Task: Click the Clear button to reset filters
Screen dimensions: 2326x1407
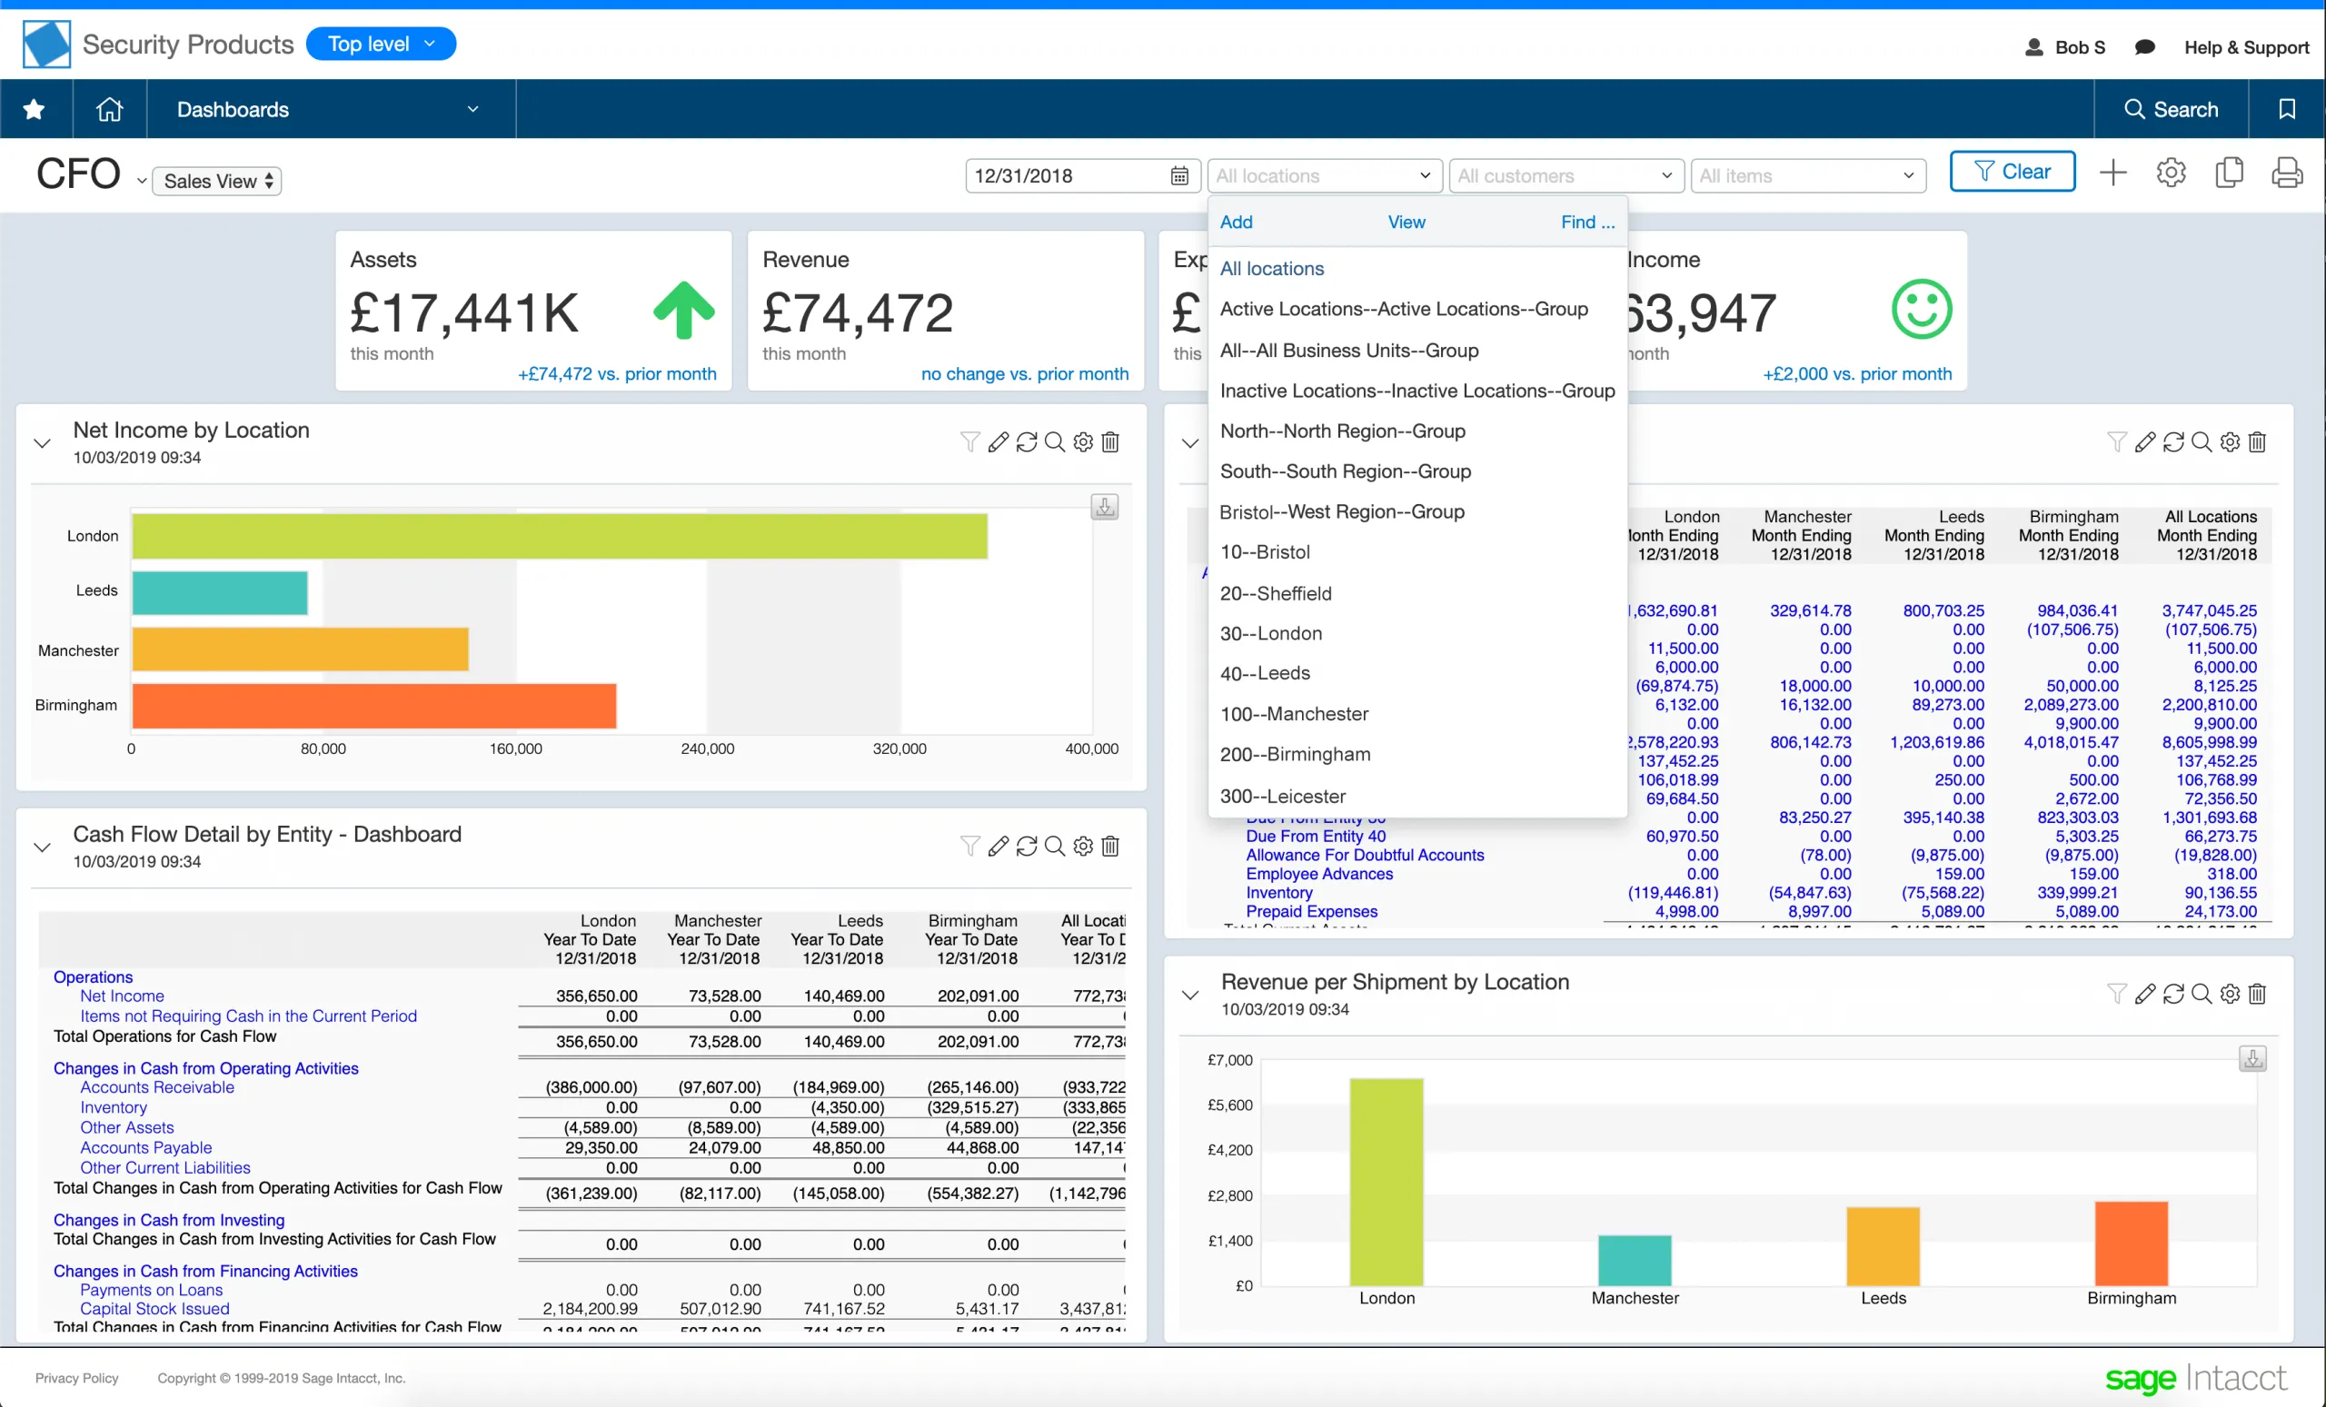Action: (2013, 171)
